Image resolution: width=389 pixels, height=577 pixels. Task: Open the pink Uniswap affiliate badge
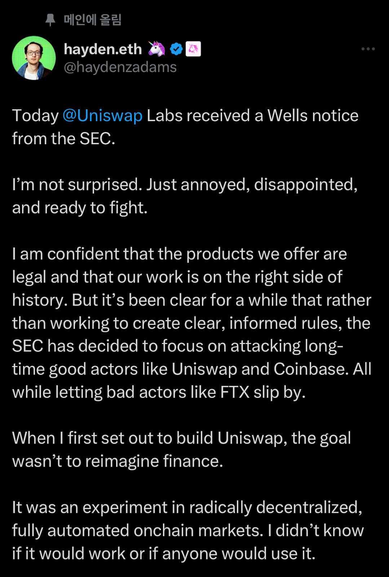click(193, 49)
